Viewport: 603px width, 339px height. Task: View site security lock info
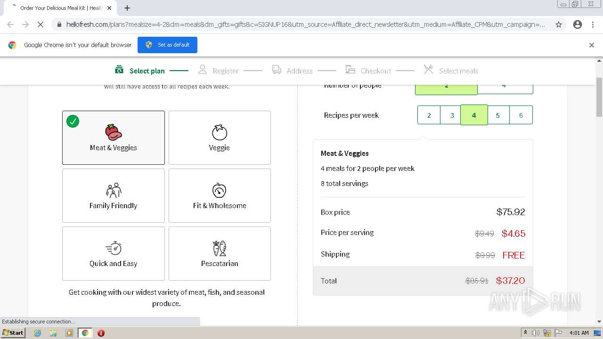click(59, 24)
